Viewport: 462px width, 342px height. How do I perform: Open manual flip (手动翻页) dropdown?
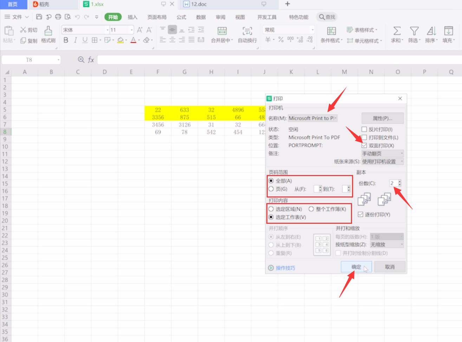383,154
